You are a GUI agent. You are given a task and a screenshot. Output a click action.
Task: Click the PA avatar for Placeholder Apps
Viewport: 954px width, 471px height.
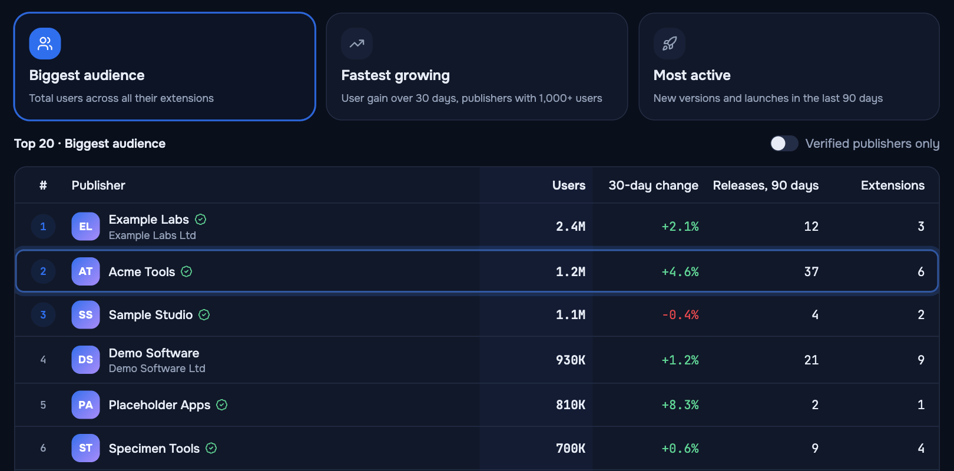[85, 405]
